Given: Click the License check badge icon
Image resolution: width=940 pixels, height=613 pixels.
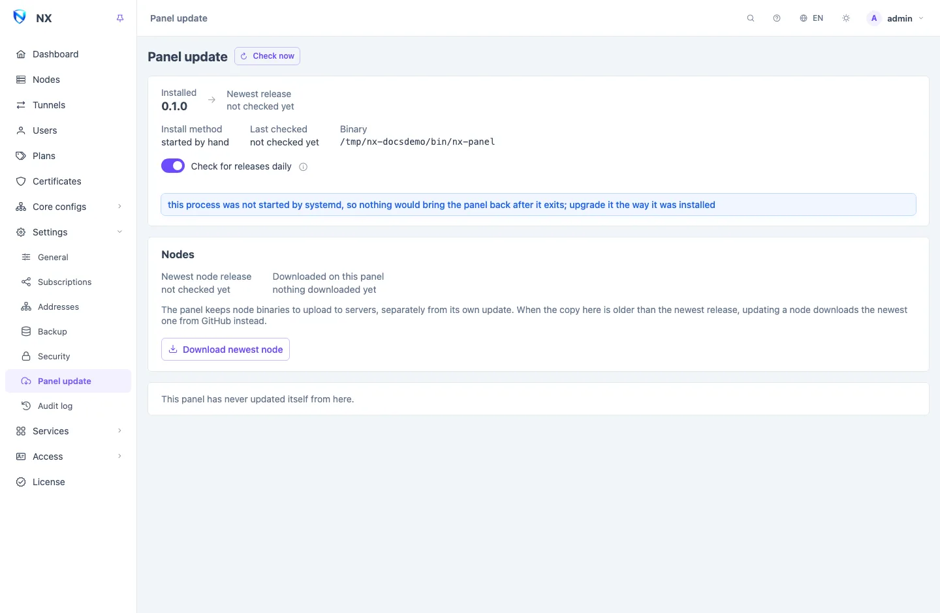Looking at the screenshot, I should [21, 482].
